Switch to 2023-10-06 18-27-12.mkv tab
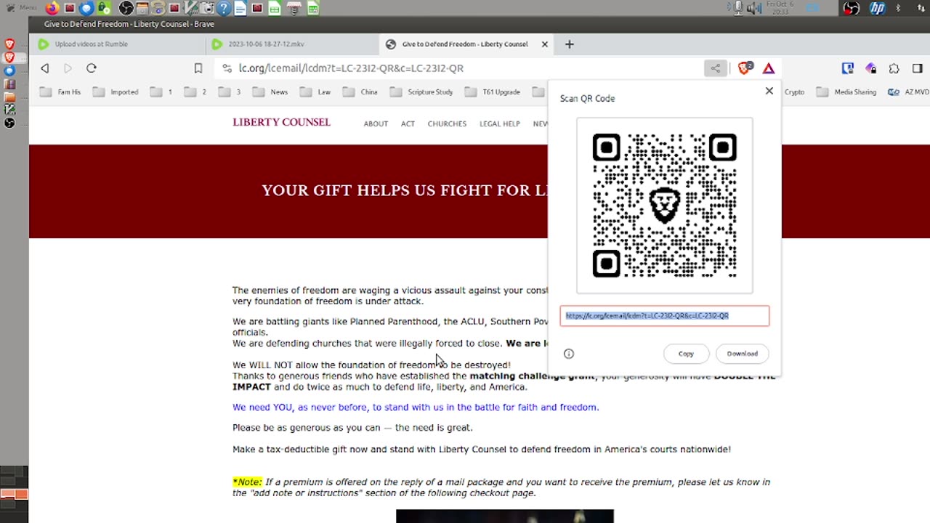This screenshot has height=523, width=930. click(x=291, y=44)
